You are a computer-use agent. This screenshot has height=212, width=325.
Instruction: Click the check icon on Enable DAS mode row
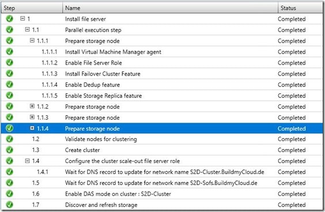coord(9,194)
